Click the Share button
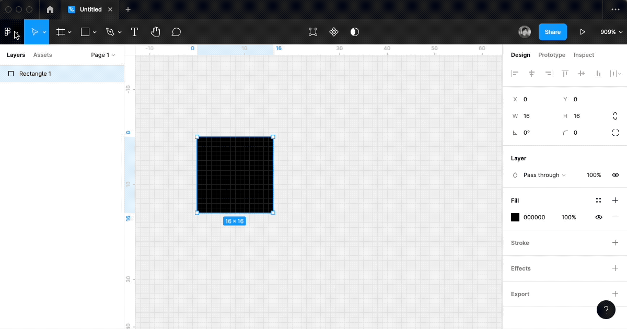 coord(552,32)
